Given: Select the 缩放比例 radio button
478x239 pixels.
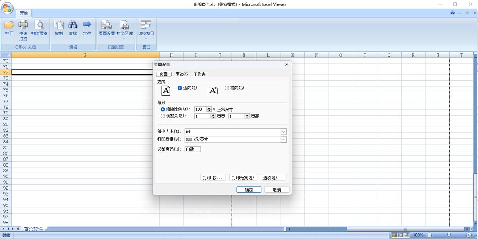Looking at the screenshot, I should tap(163, 109).
